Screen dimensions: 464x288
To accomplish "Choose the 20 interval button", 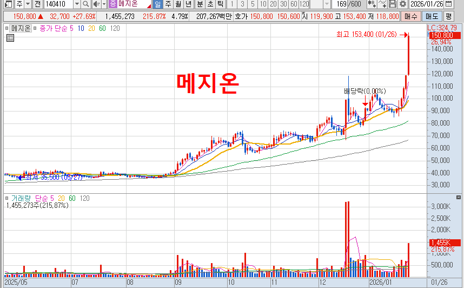I will (x=273, y=4).
